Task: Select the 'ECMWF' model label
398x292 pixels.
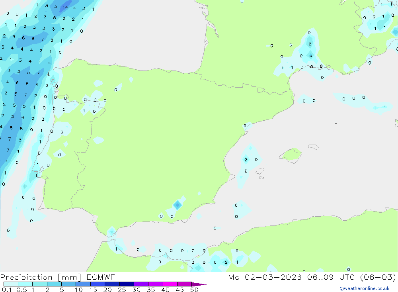Action: tap(101, 277)
